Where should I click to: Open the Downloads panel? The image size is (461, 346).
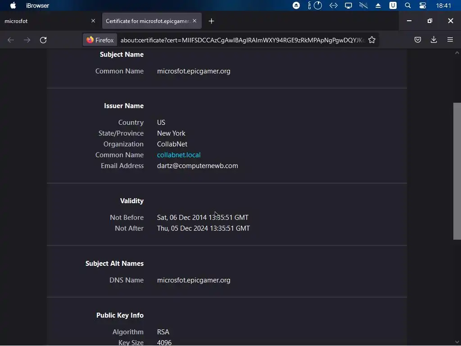(x=434, y=40)
